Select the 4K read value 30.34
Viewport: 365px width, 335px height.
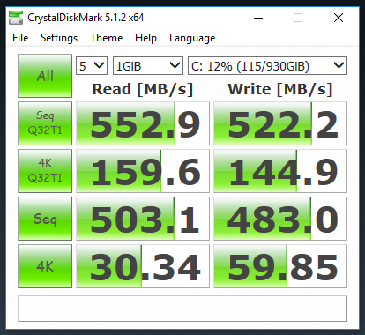[x=143, y=266]
